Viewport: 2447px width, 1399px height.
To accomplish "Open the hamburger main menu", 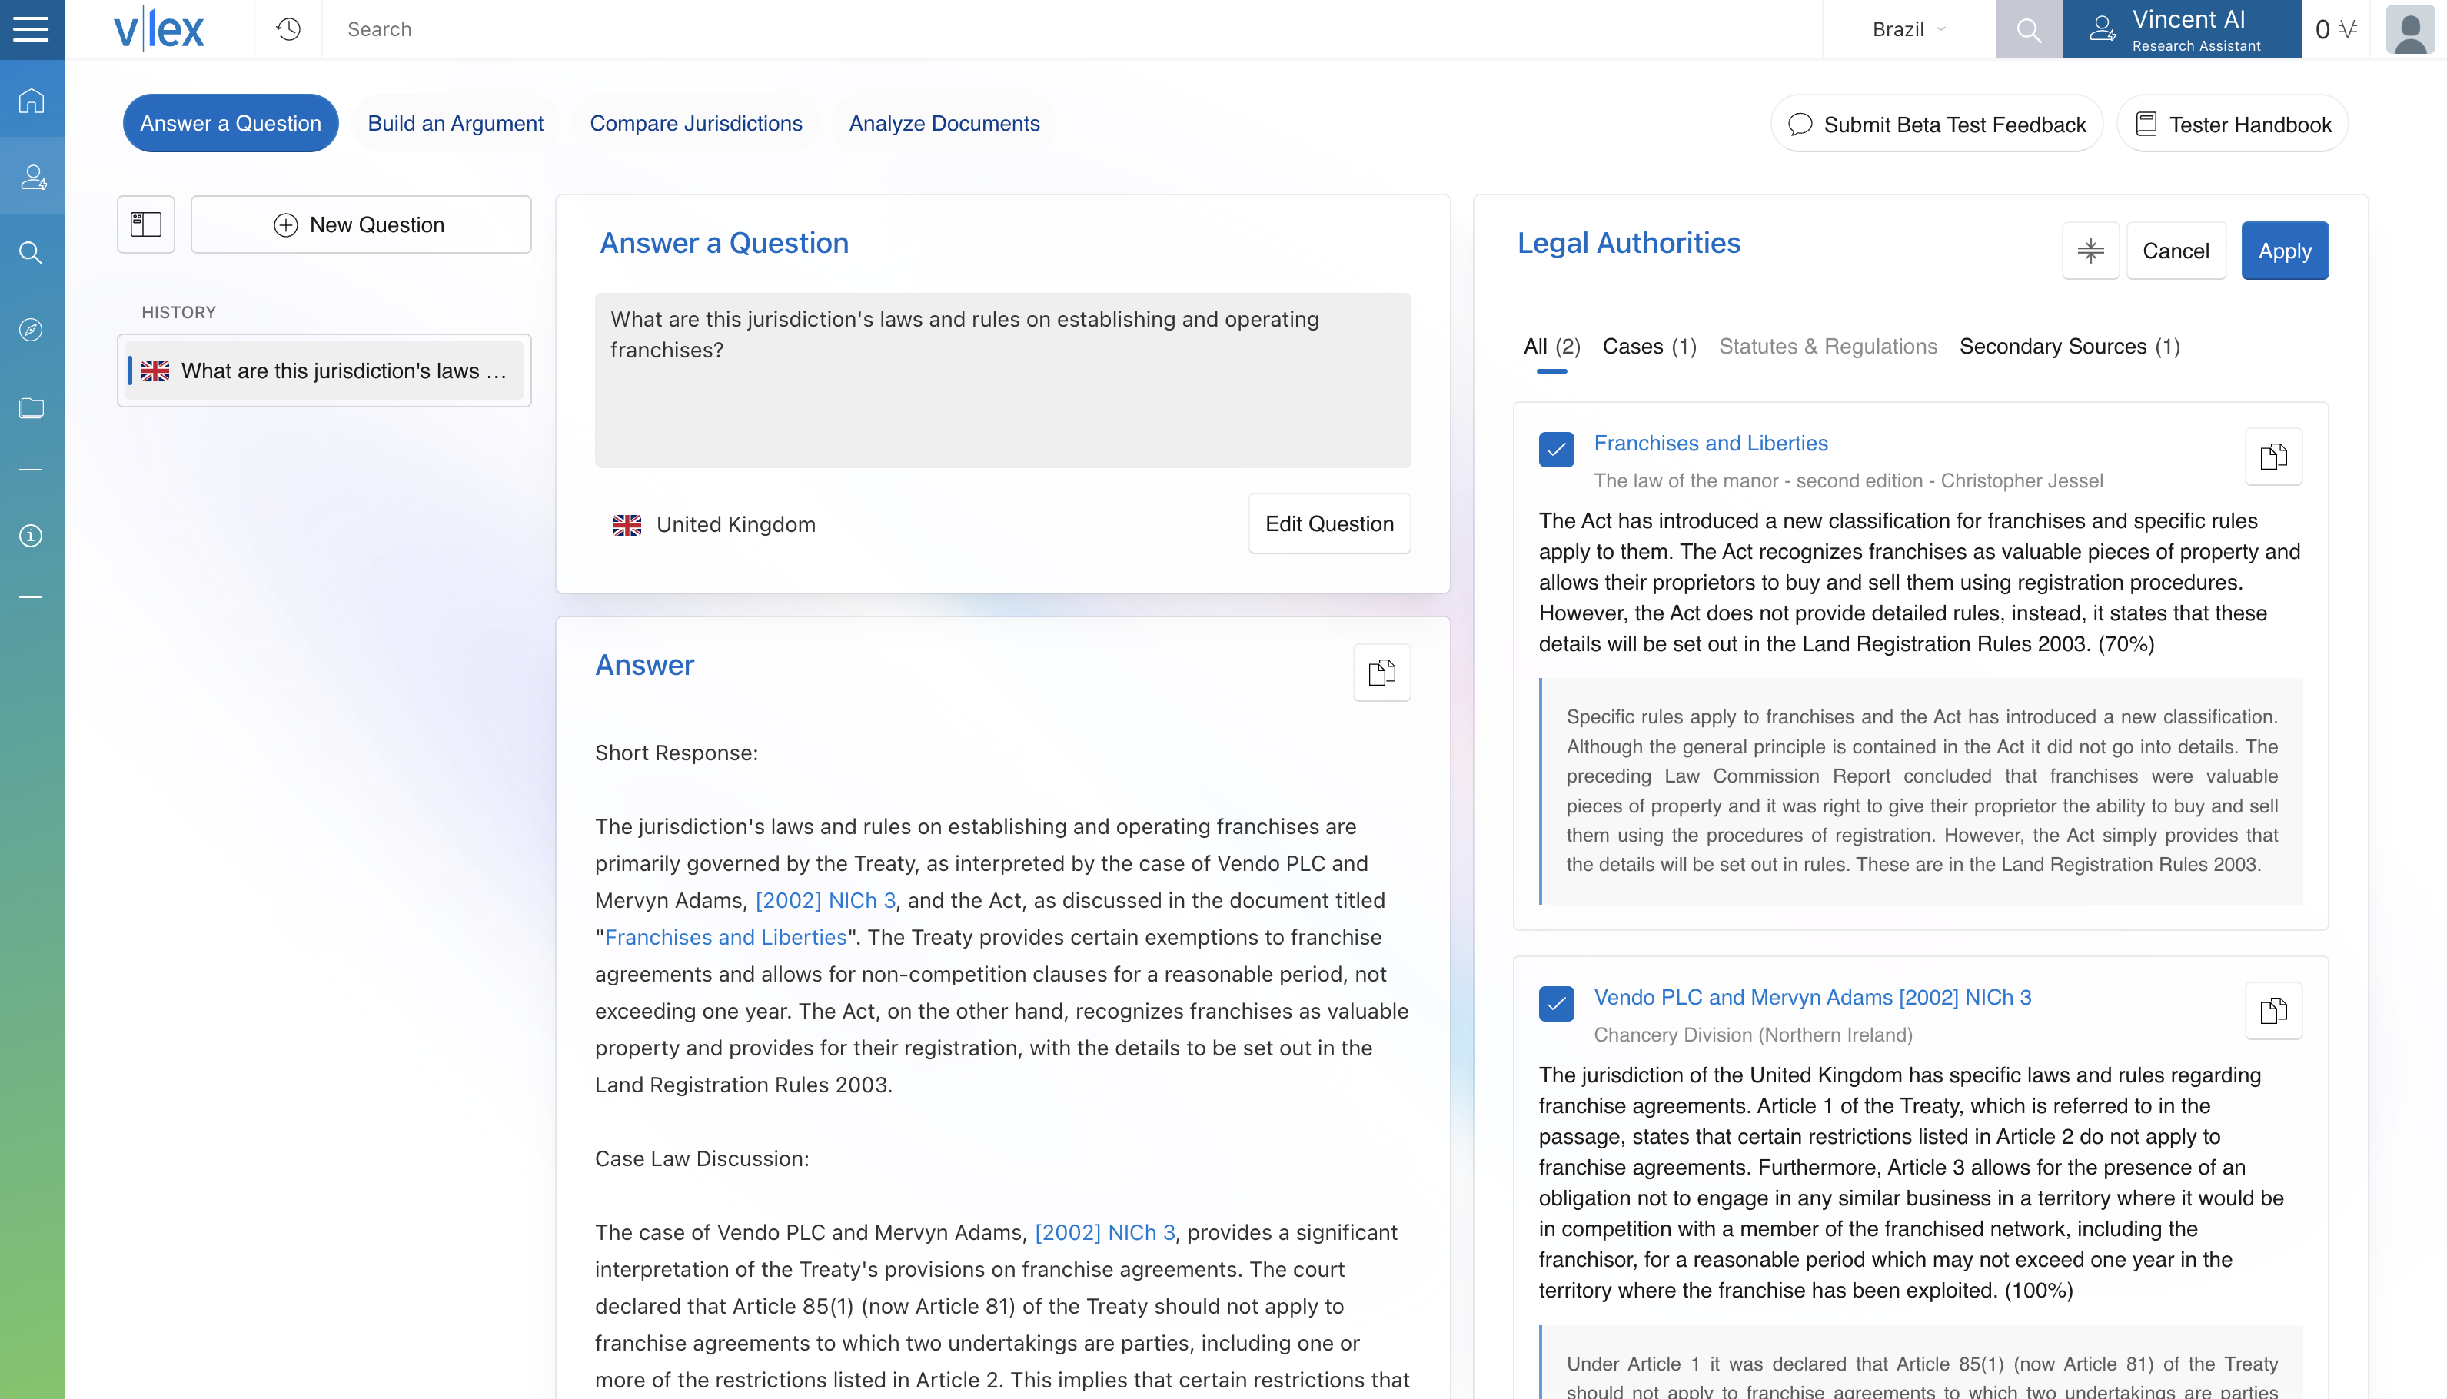I will [x=31, y=29].
